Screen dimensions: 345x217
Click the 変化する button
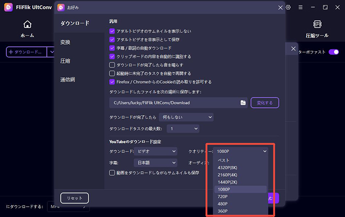[x=265, y=102]
